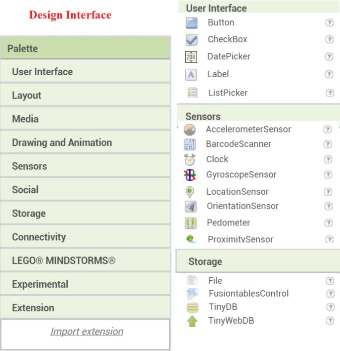Click the BarcodeScanner icon
This screenshot has height=351, width=340.
(190, 145)
